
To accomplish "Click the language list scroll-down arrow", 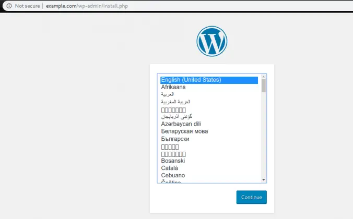I will tap(264, 179).
